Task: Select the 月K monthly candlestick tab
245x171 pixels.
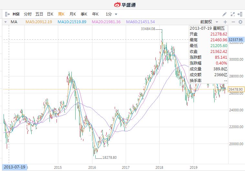Action: click(x=73, y=14)
